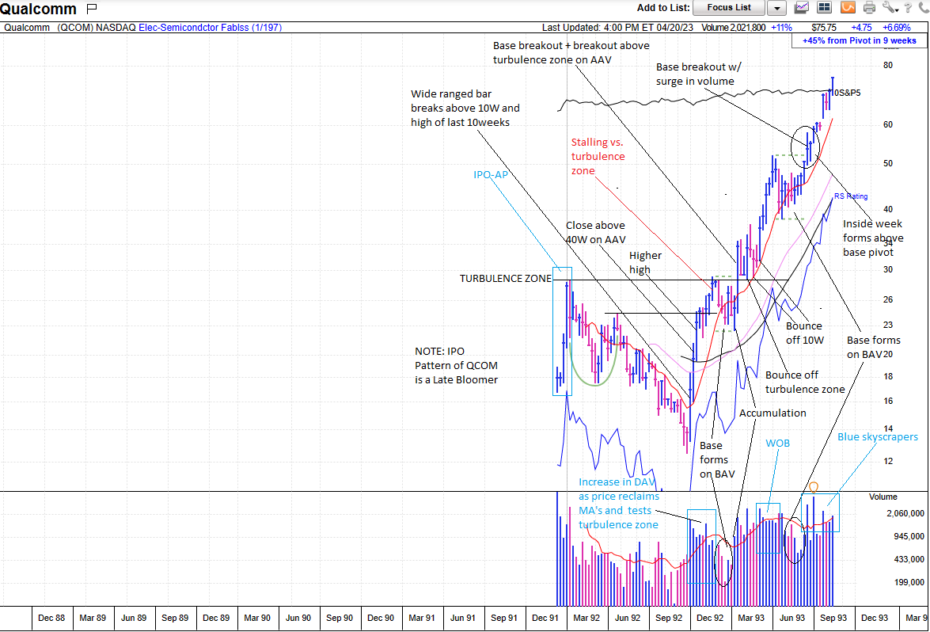Click the 2,060,000 volume axis value
930x632 pixels.
[905, 513]
